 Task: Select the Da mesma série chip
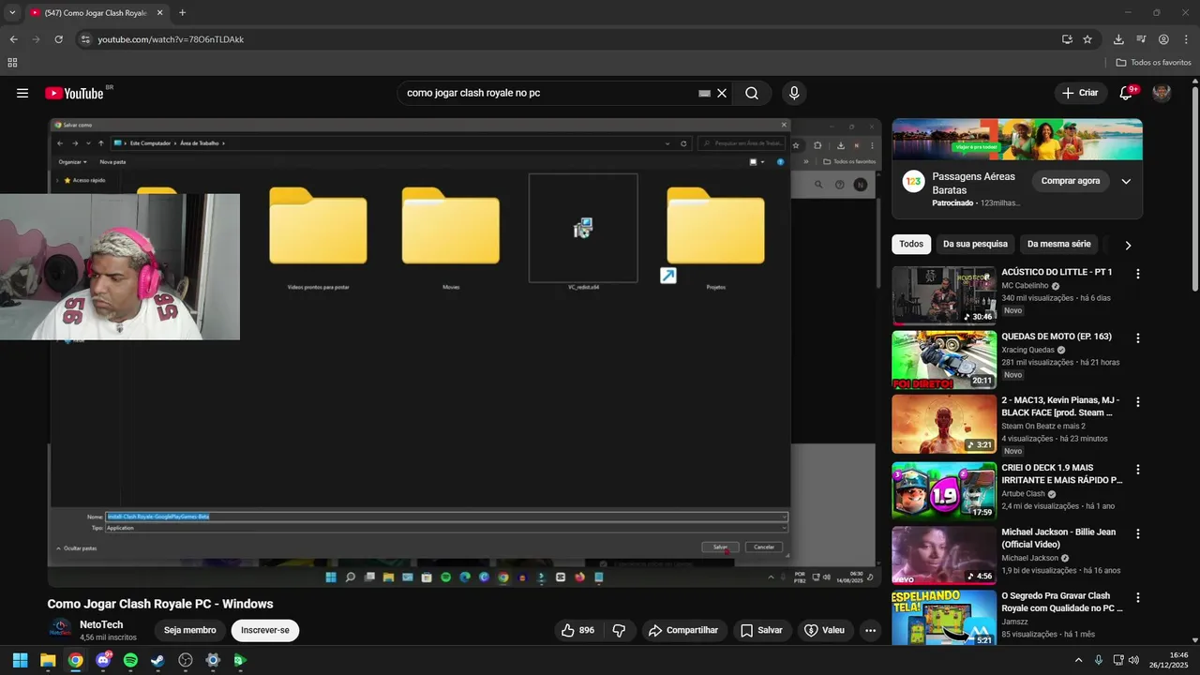click(1059, 244)
